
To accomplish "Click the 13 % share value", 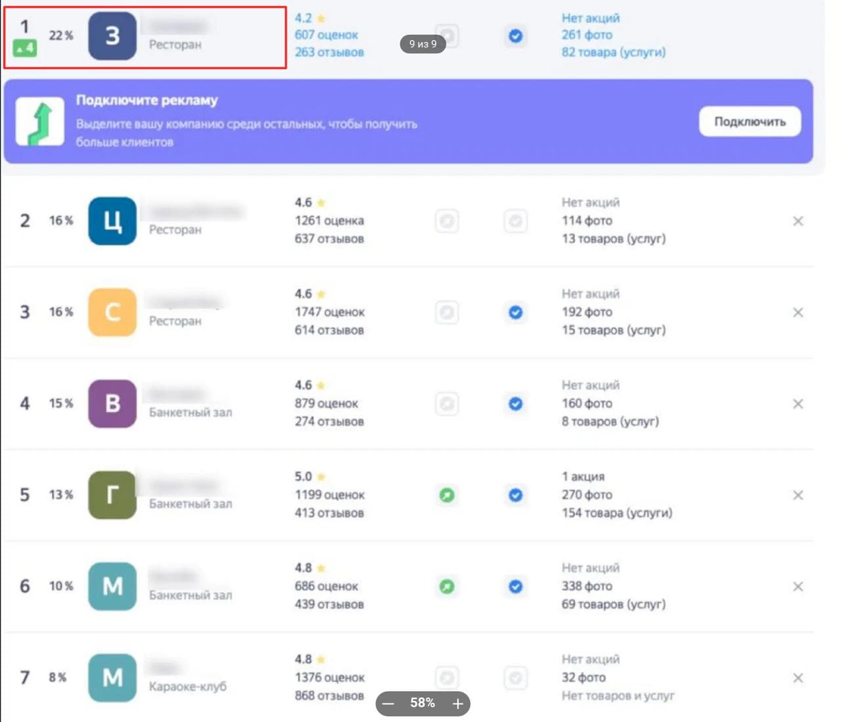I will [x=61, y=495].
